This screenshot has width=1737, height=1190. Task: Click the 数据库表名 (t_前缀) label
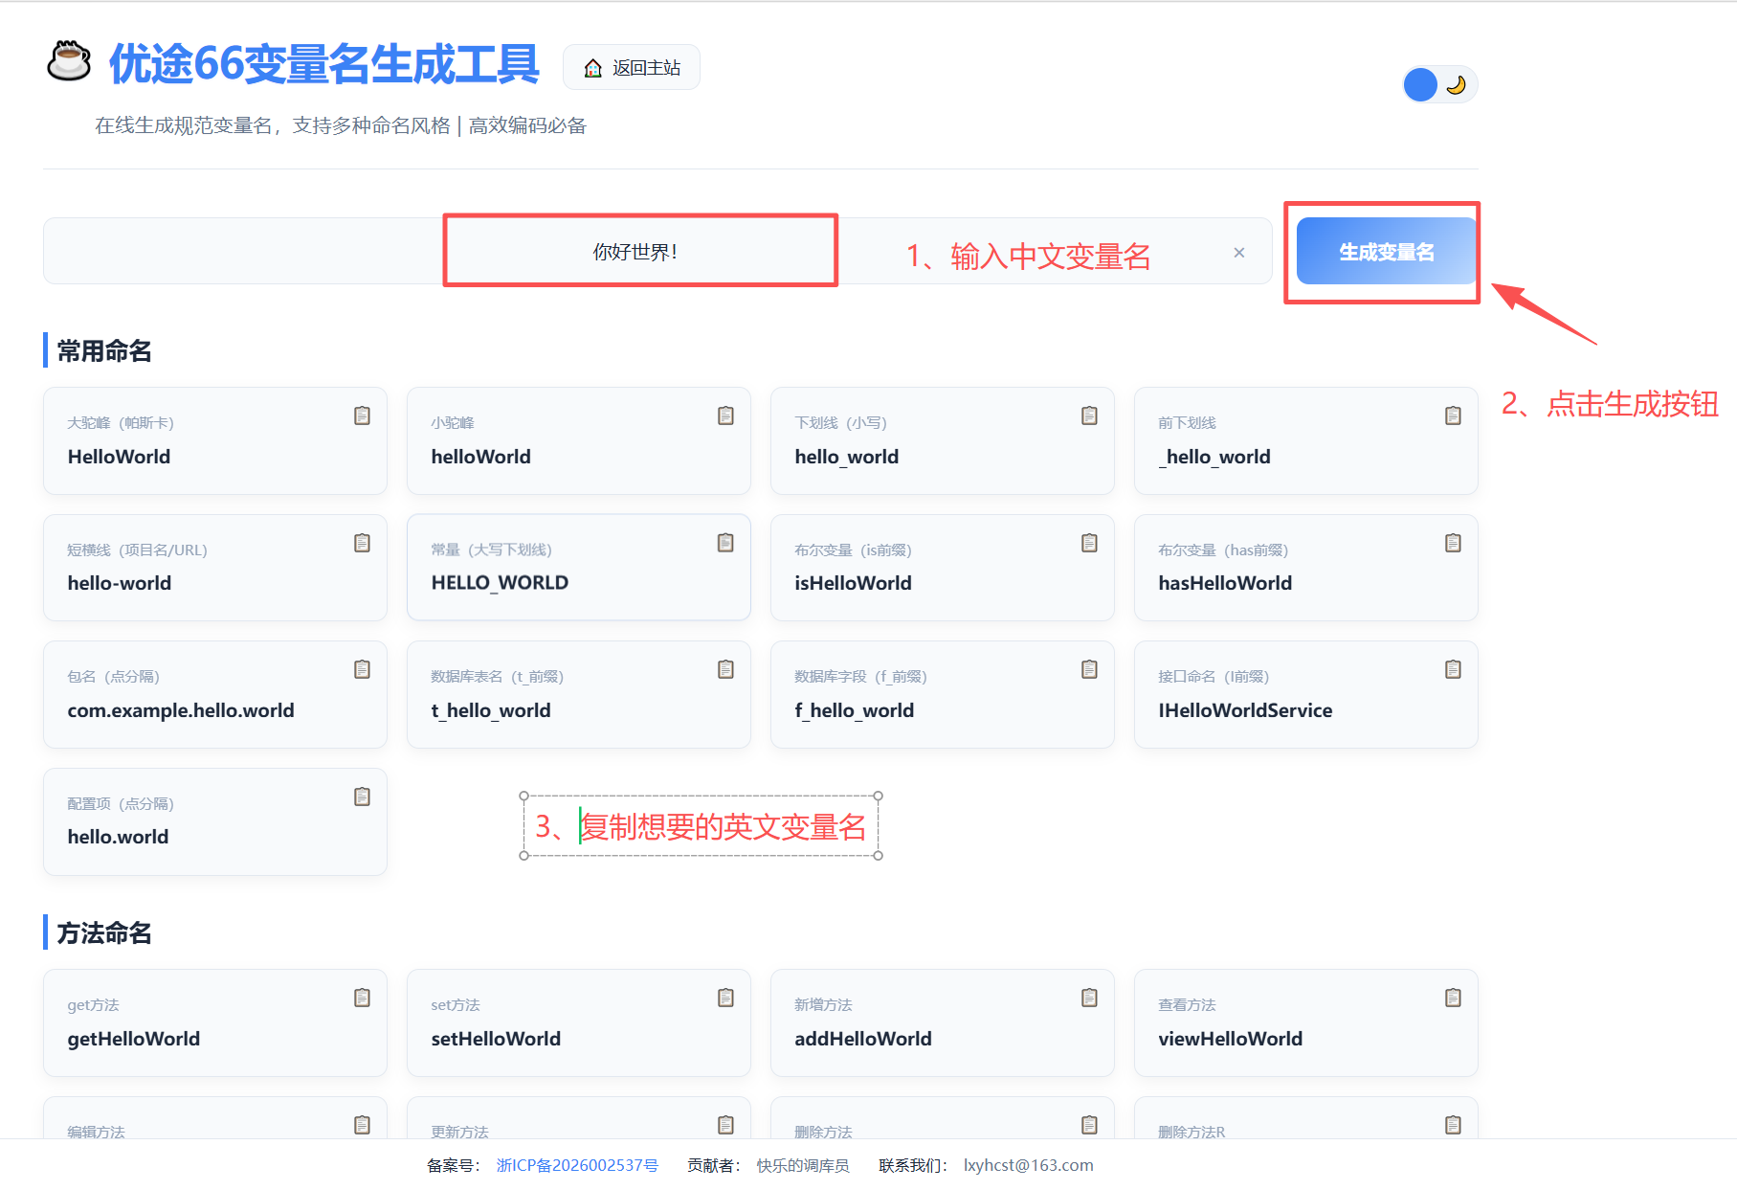click(497, 677)
